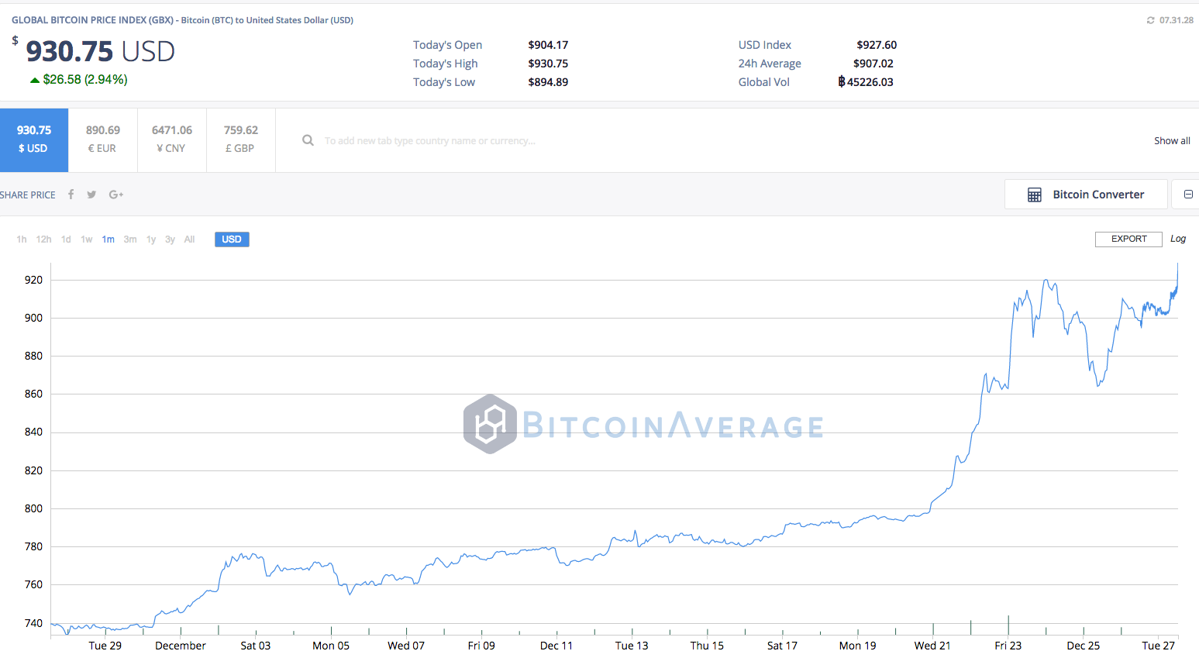Show all currencies list
1199x658 pixels.
coord(1171,140)
